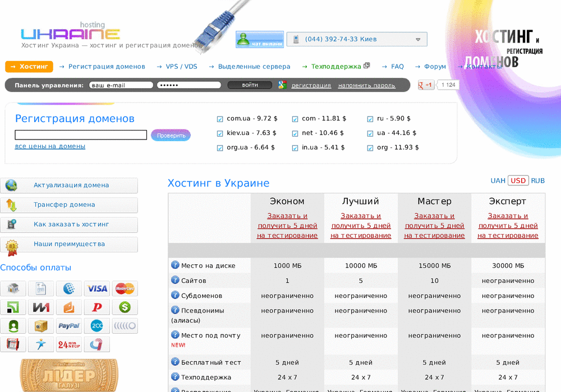Screen dimensions: 561x392
Task: Expand the Kiev phone number dropdown
Action: click(418, 40)
